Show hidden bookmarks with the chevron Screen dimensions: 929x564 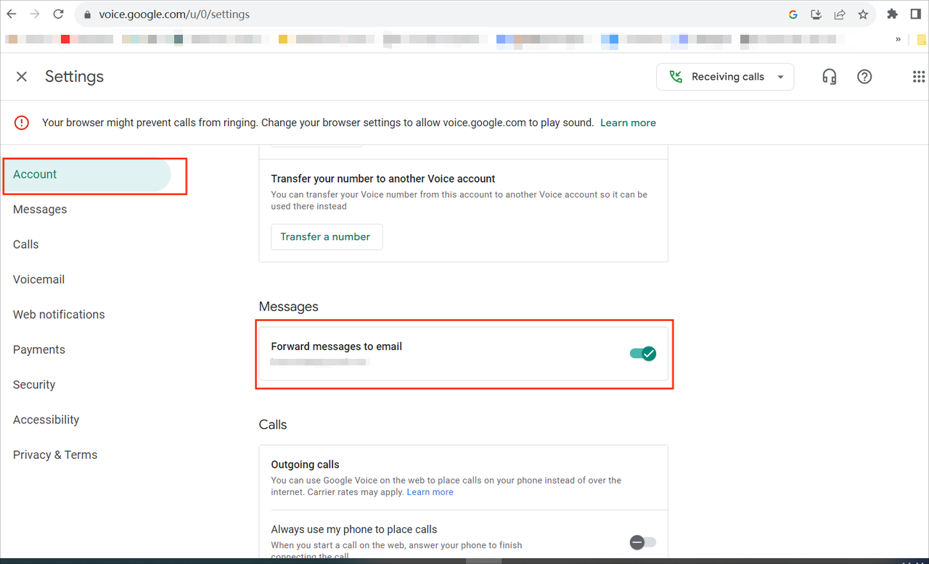click(x=898, y=39)
